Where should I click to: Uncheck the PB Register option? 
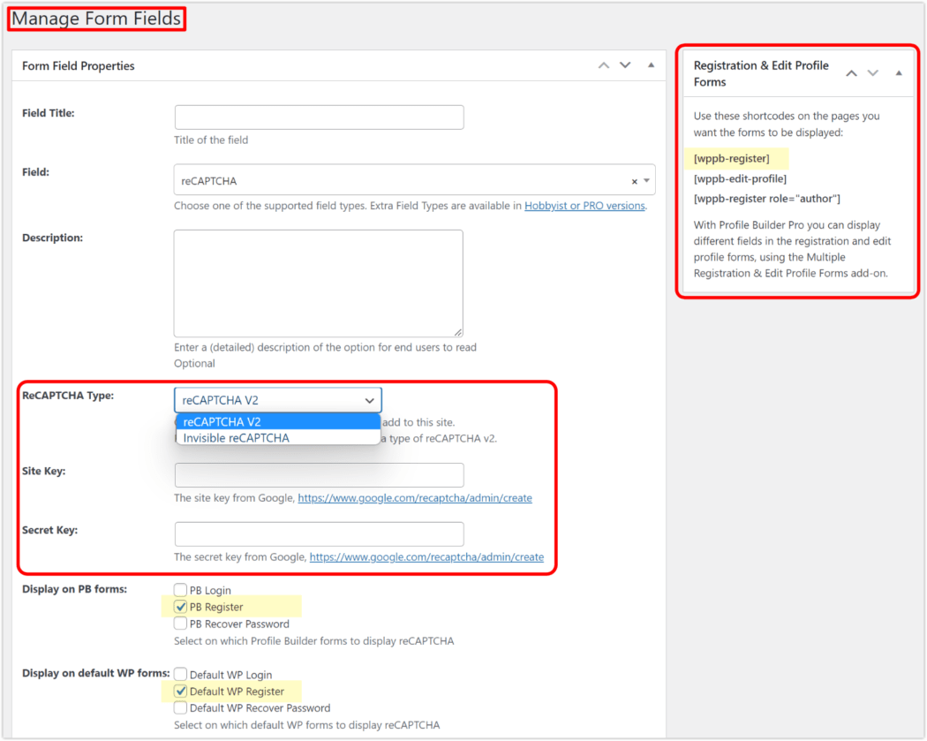tap(180, 607)
